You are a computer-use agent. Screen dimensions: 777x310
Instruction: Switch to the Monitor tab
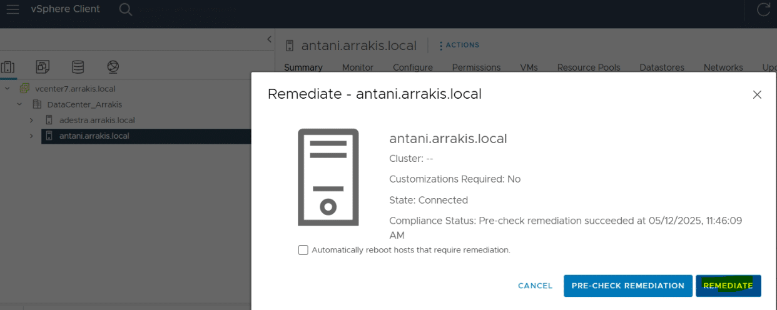[358, 67]
